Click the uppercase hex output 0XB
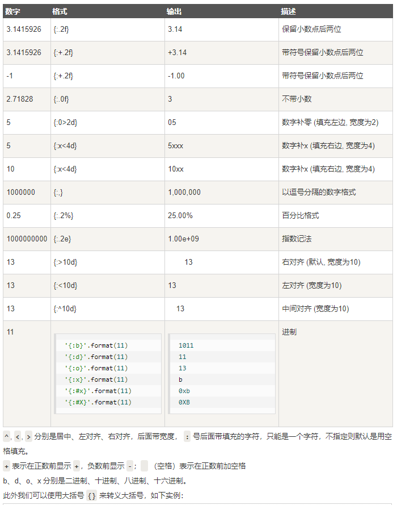Image resolution: width=397 pixels, height=505 pixels. (x=184, y=402)
